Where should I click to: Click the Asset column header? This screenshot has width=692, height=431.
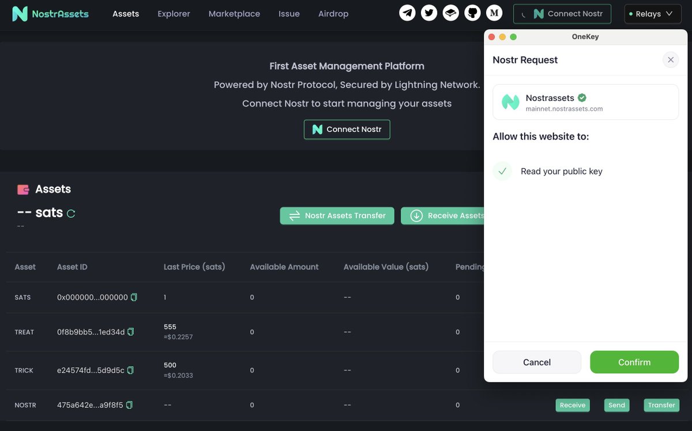click(25, 267)
